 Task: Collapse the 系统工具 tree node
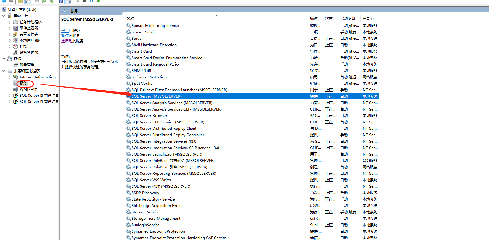click(4, 16)
